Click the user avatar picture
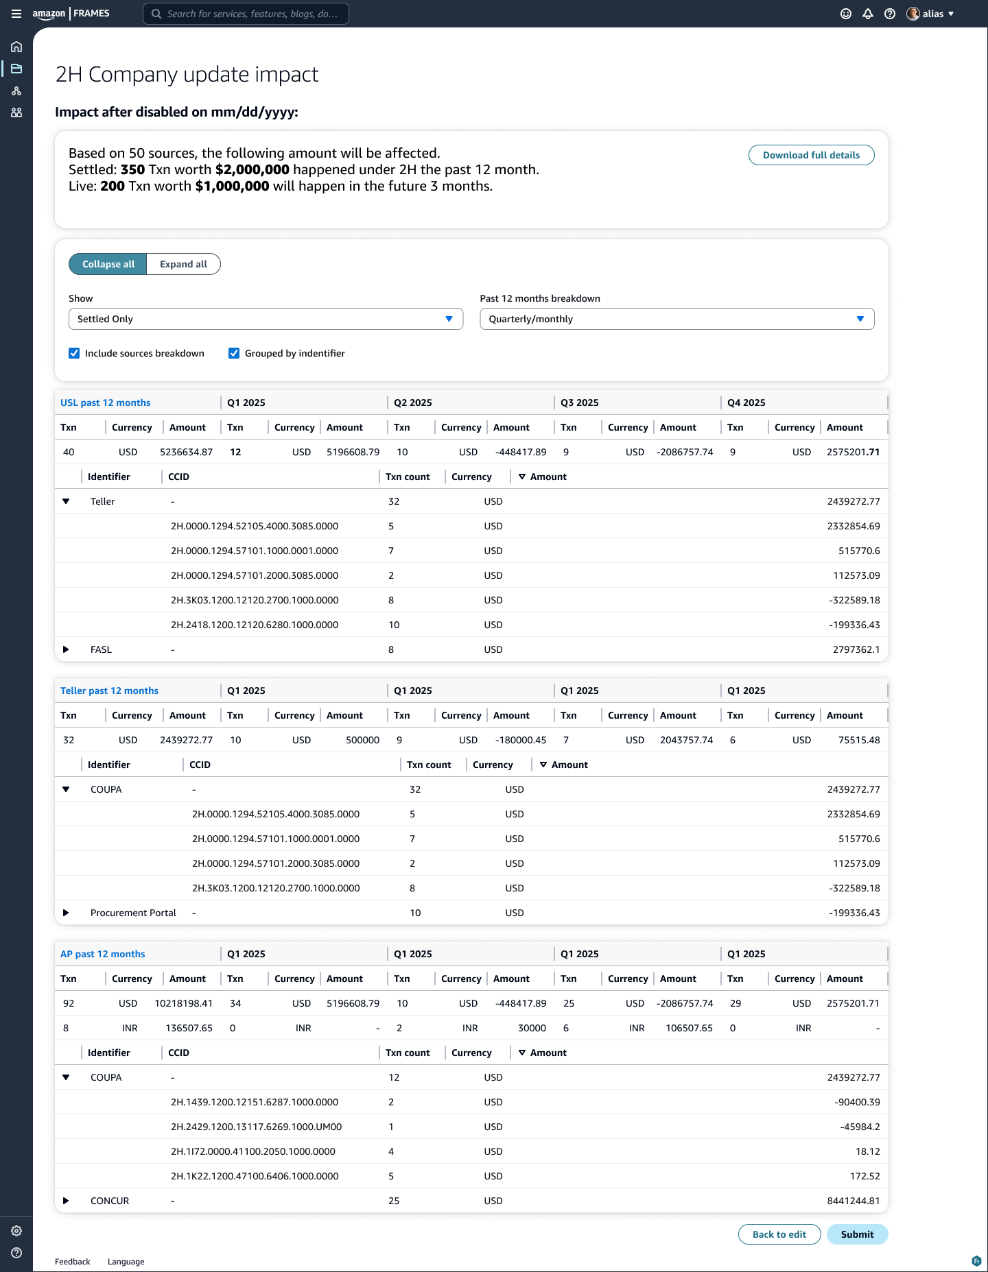Image resolution: width=988 pixels, height=1272 pixels. point(913,14)
